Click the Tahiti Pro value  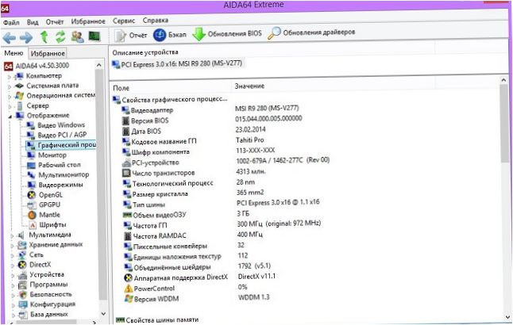pyautogui.click(x=249, y=140)
